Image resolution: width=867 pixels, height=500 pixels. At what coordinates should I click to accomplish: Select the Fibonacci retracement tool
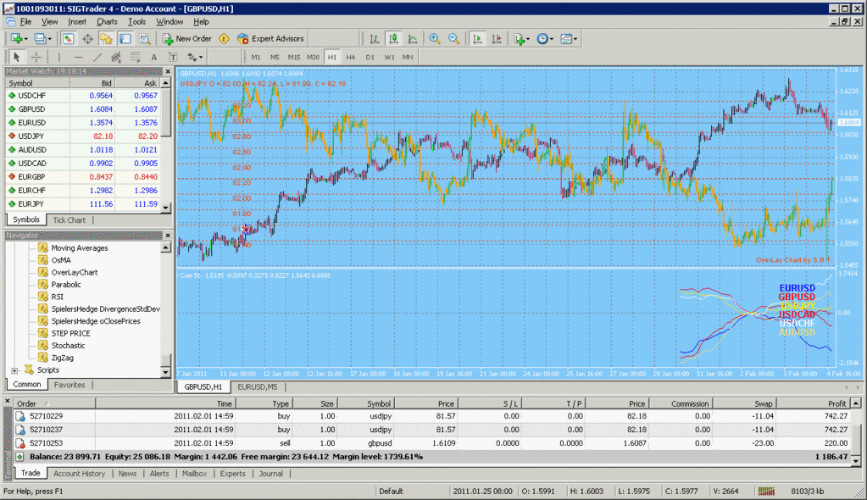(135, 57)
